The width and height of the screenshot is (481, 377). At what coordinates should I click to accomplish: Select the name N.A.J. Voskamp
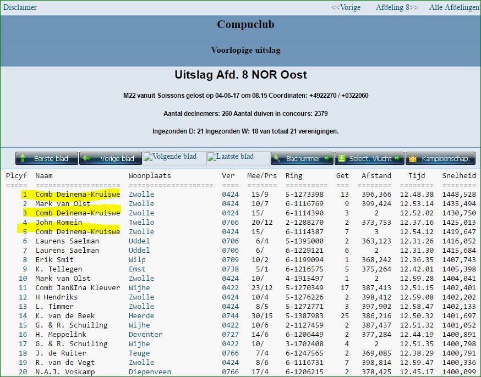coord(65,372)
